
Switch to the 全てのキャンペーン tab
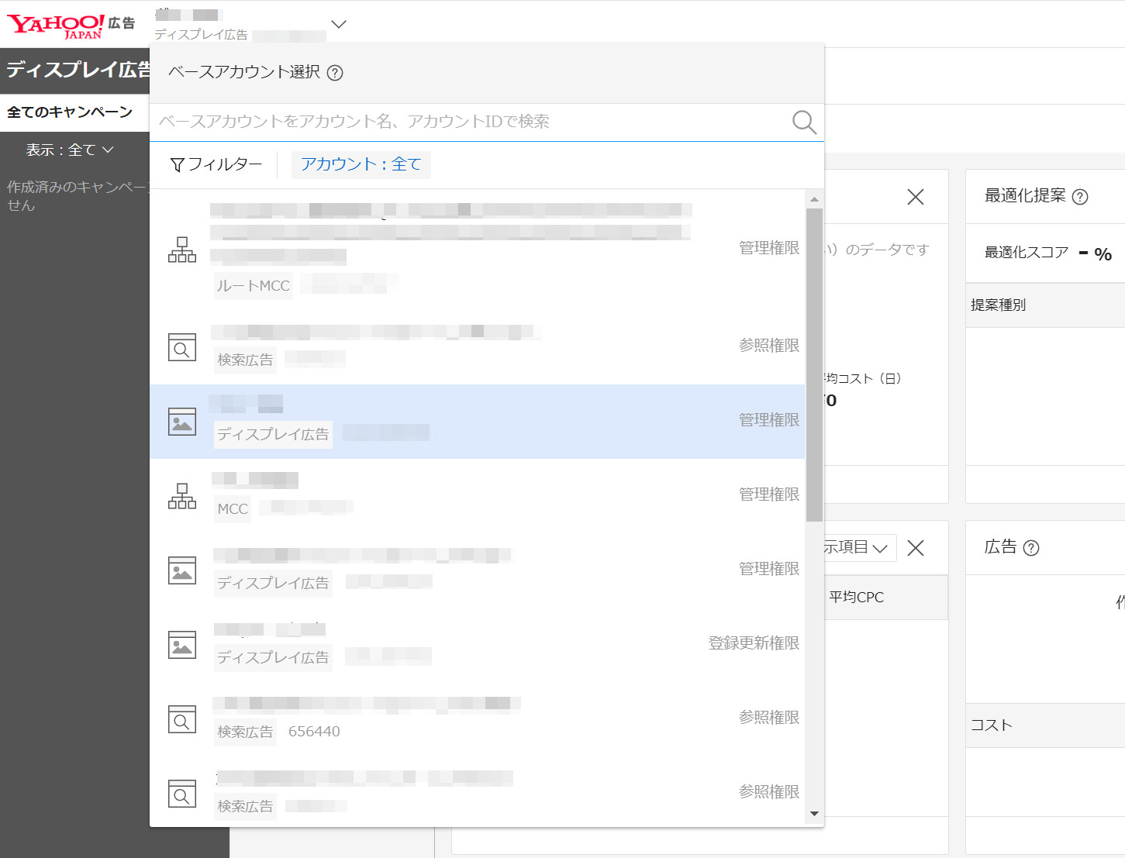70,112
